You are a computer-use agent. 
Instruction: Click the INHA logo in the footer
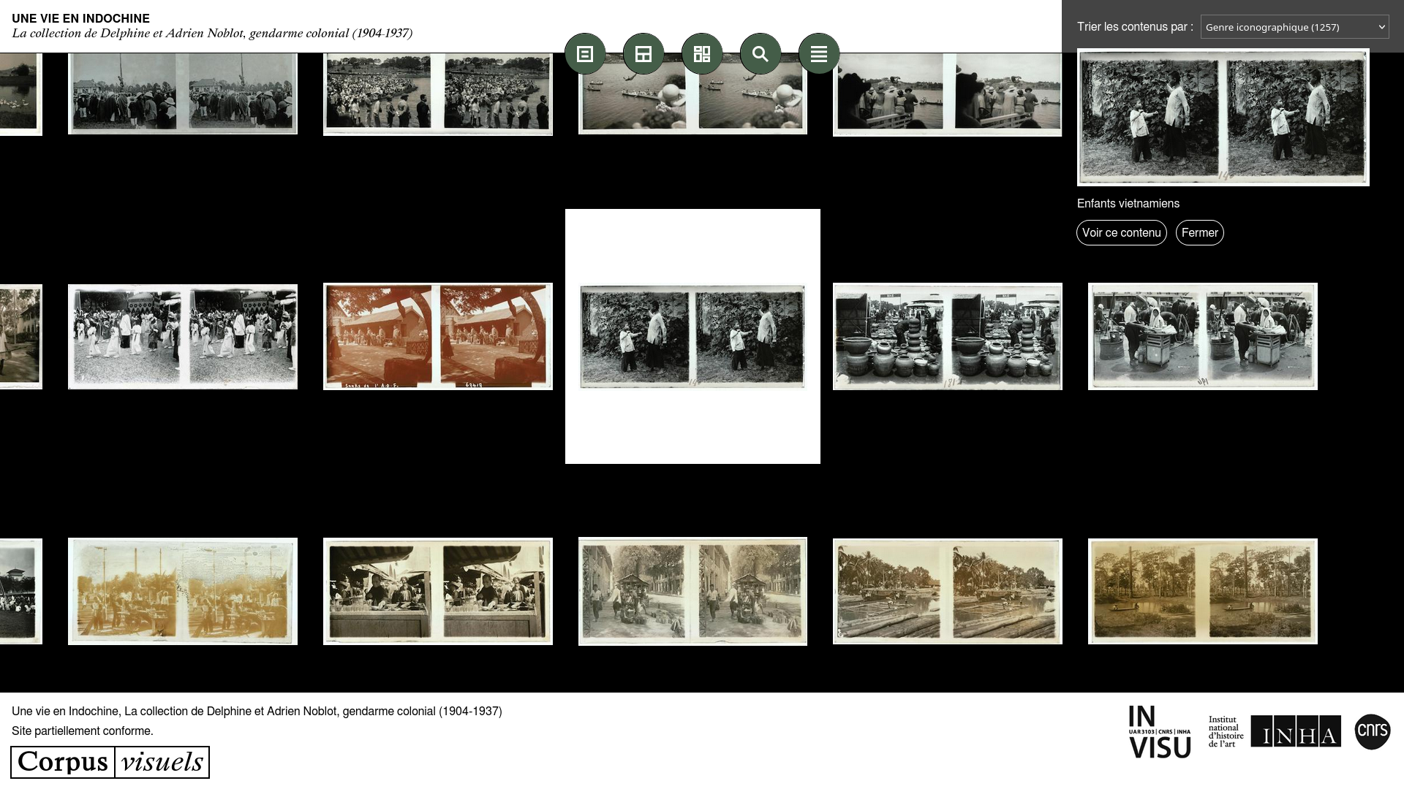(1295, 731)
